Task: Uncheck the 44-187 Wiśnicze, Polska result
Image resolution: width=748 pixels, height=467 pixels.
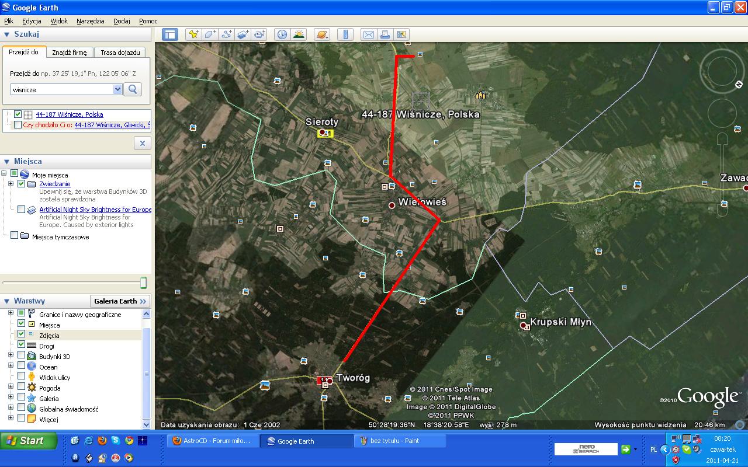Action: pos(18,114)
